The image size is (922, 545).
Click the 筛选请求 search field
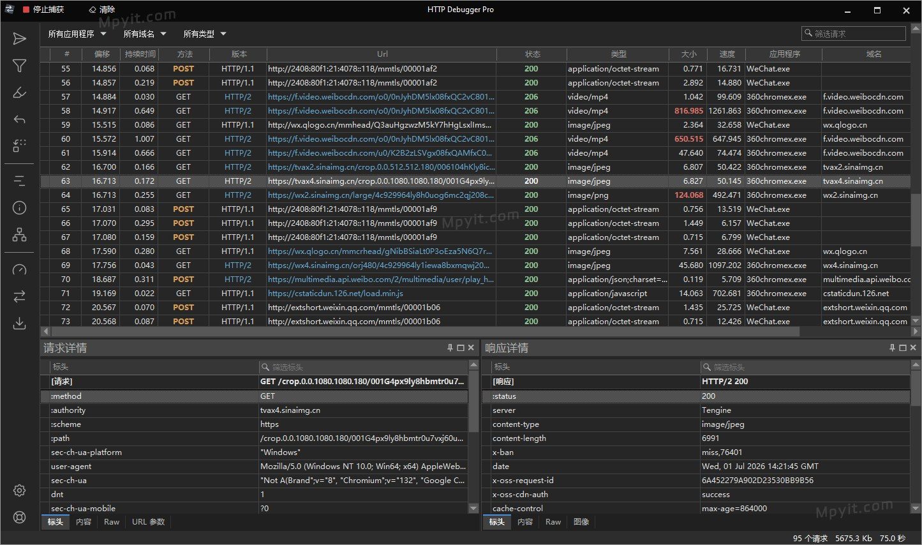click(x=854, y=33)
